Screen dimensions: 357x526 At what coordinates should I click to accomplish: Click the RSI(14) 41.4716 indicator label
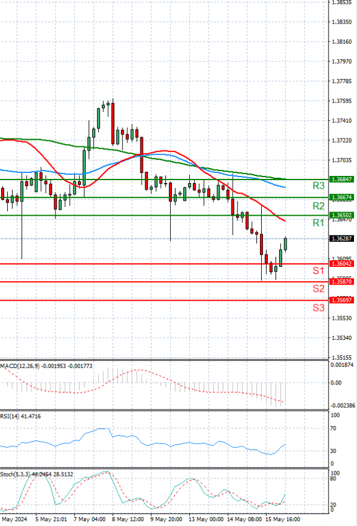pos(20,416)
